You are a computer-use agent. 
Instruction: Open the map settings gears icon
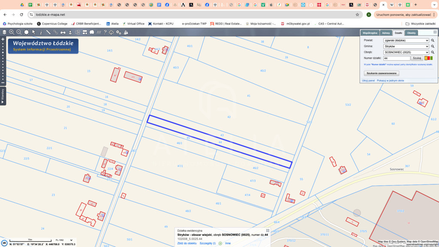pyautogui.click(x=119, y=32)
